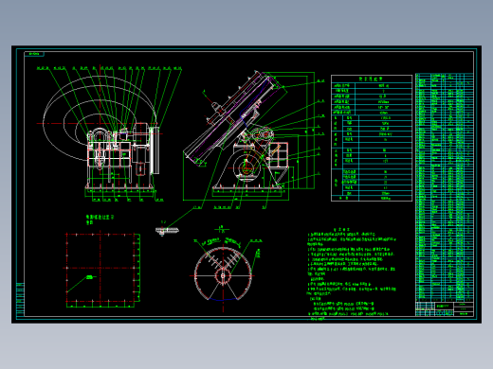Click the technical specifications table header
Viewport: 493px width, 369px height.
pos(372,79)
